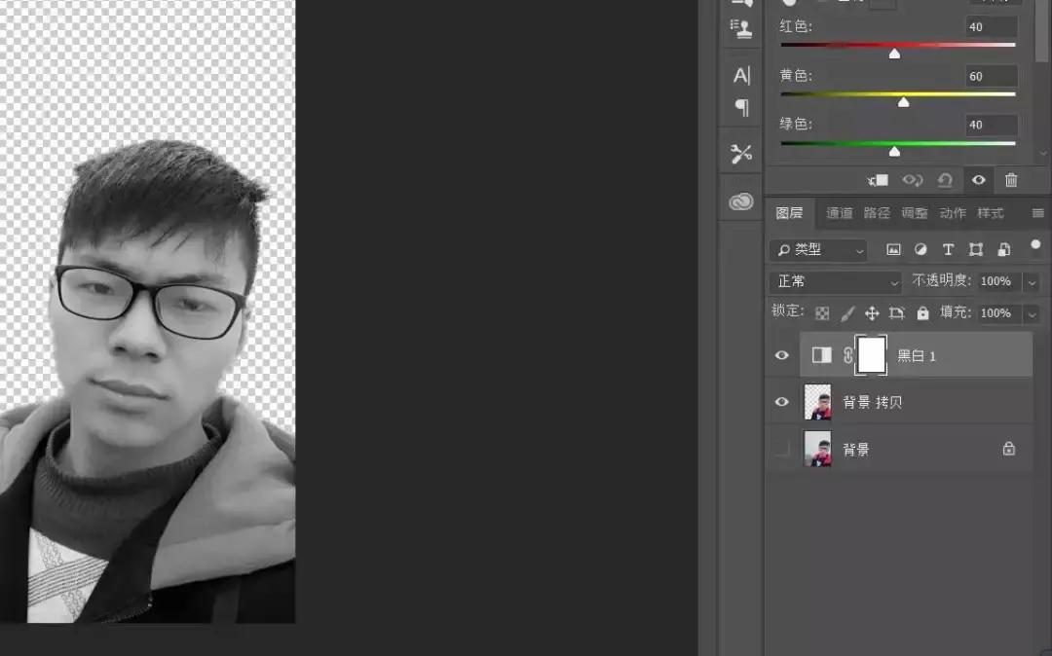
Task: Switch to the 样式 tab
Action: (x=991, y=213)
